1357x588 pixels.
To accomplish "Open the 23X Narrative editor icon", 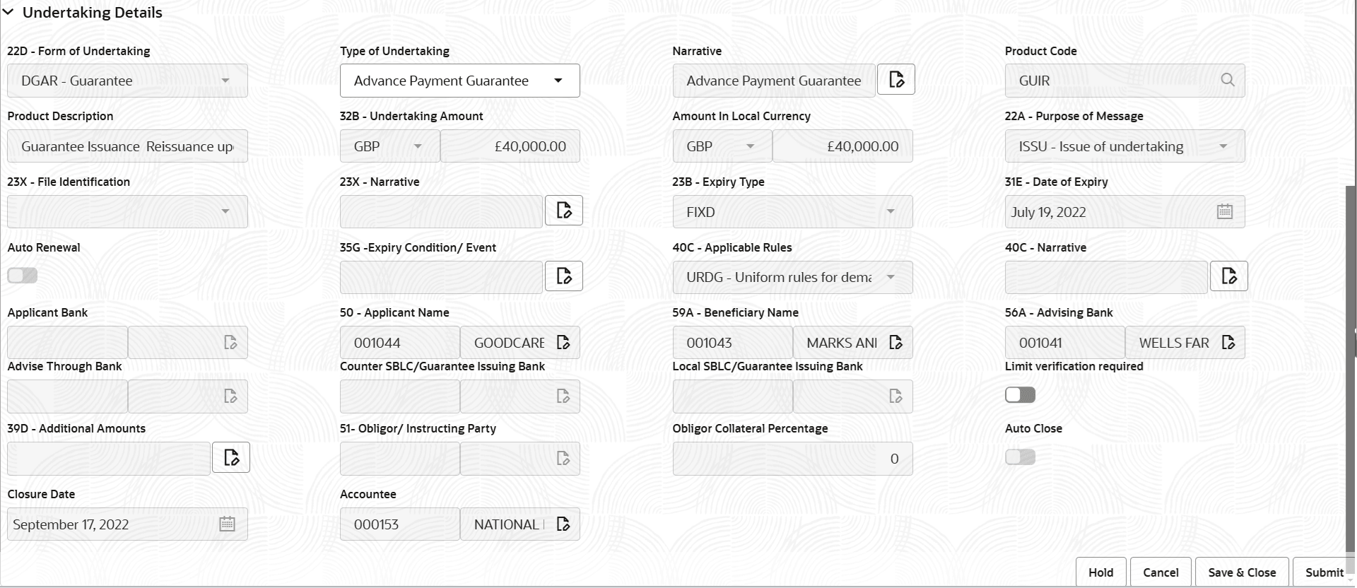I will pos(563,210).
